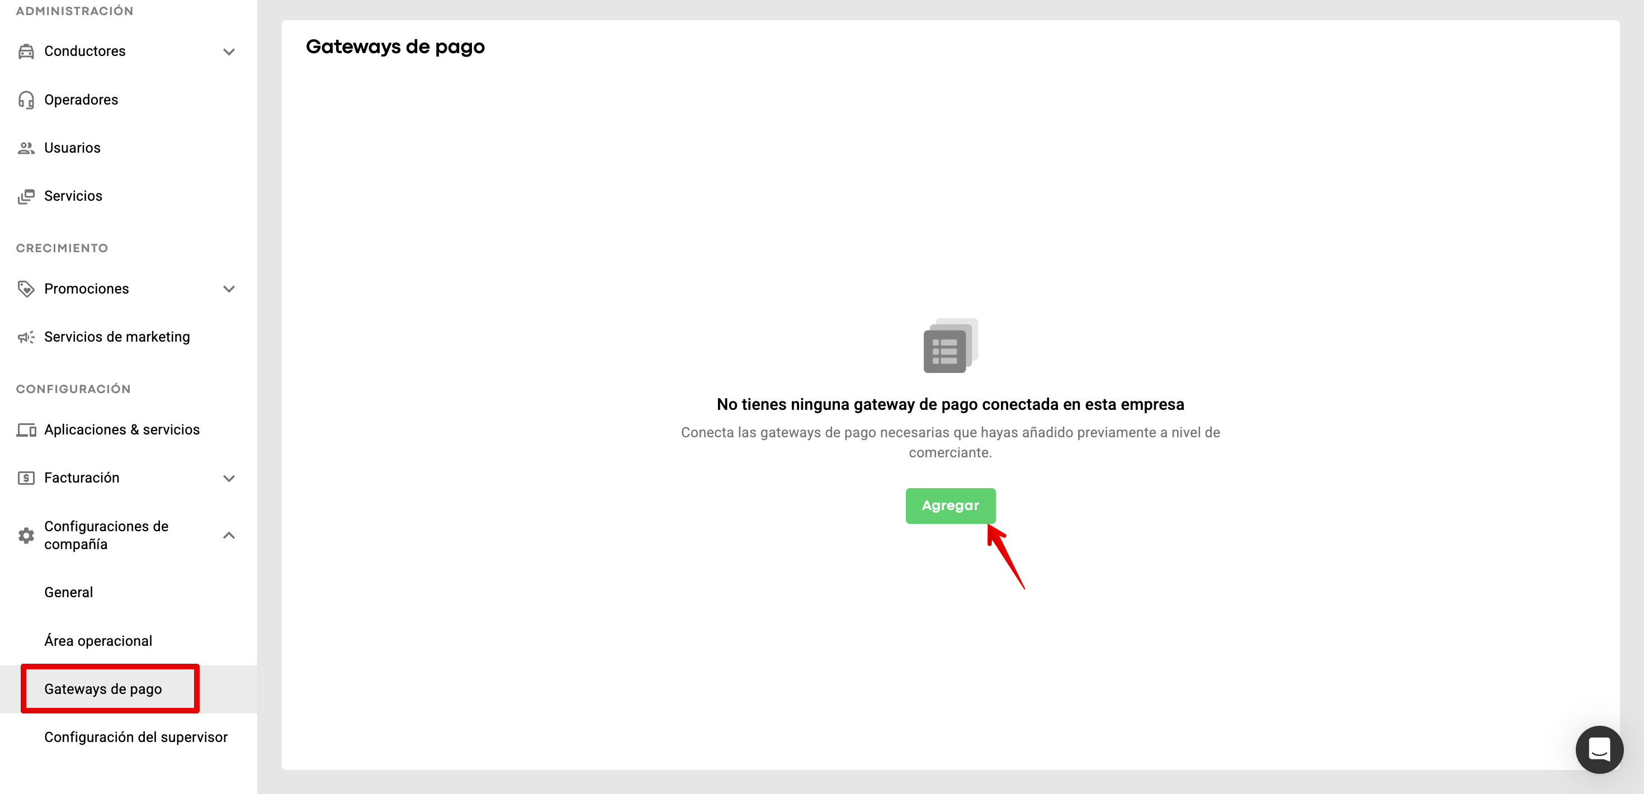Click the Aplicaciones & servicios devices icon

click(x=26, y=430)
